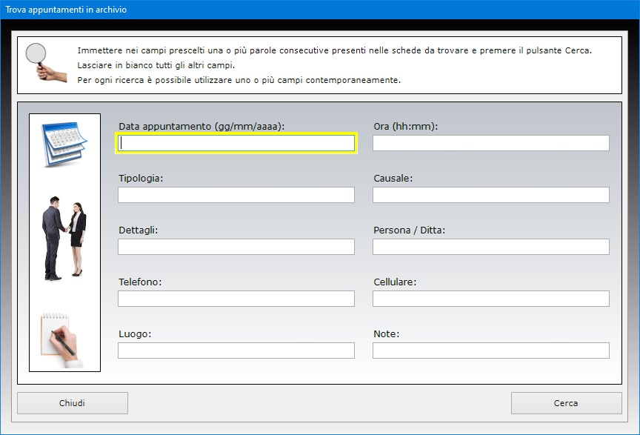This screenshot has height=435, width=640.
Task: Click instruction line starting 'Immettere nei campi prescelti'
Action: click(335, 50)
